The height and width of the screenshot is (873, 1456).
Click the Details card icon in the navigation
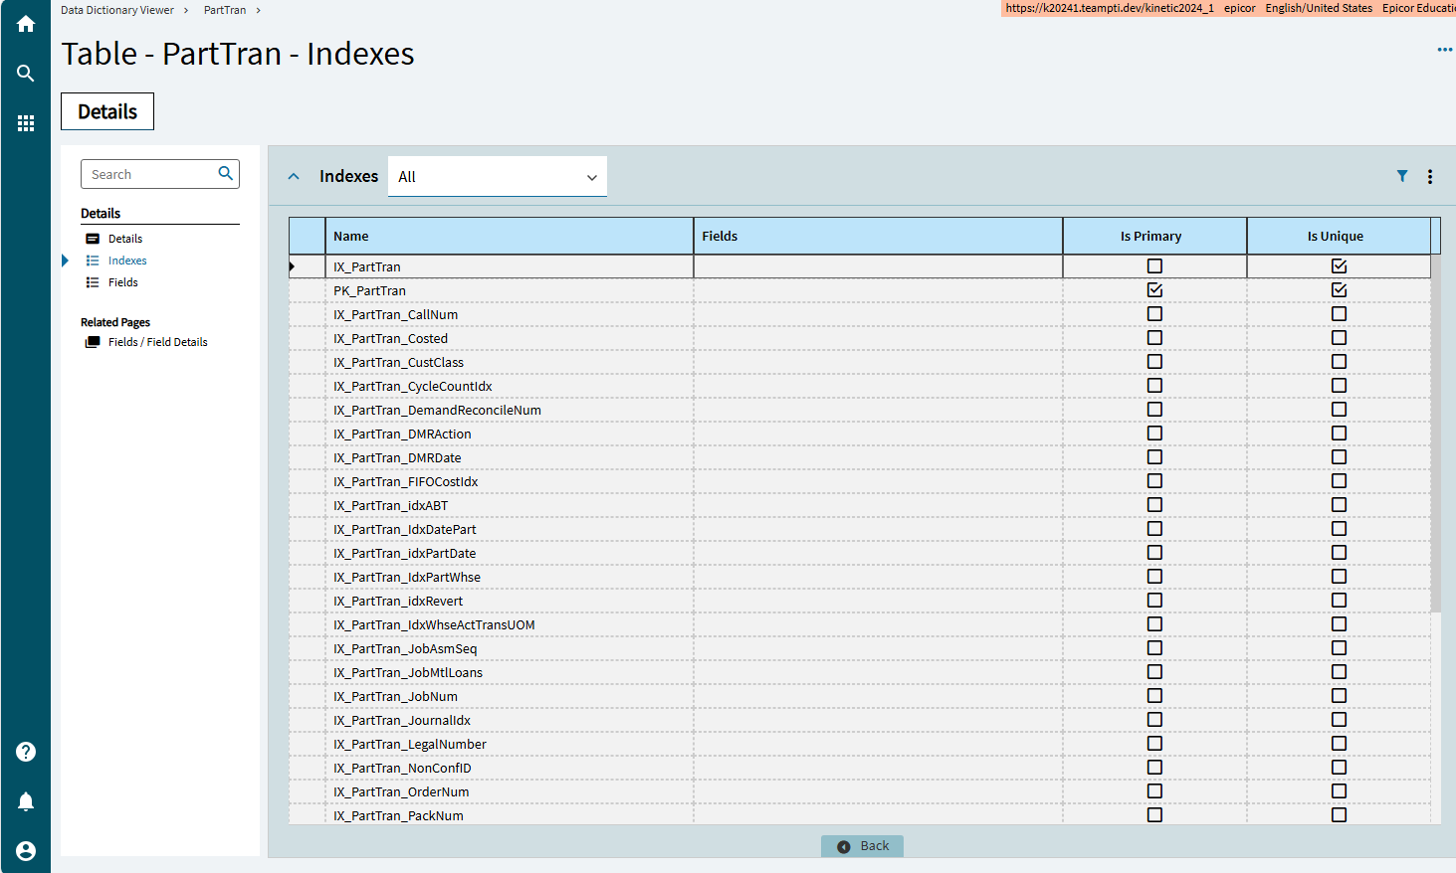tap(93, 239)
